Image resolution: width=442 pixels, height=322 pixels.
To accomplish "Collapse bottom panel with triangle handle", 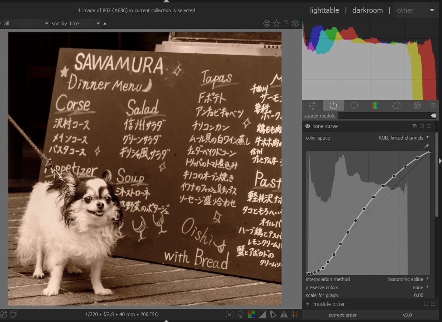I will 166,321.
